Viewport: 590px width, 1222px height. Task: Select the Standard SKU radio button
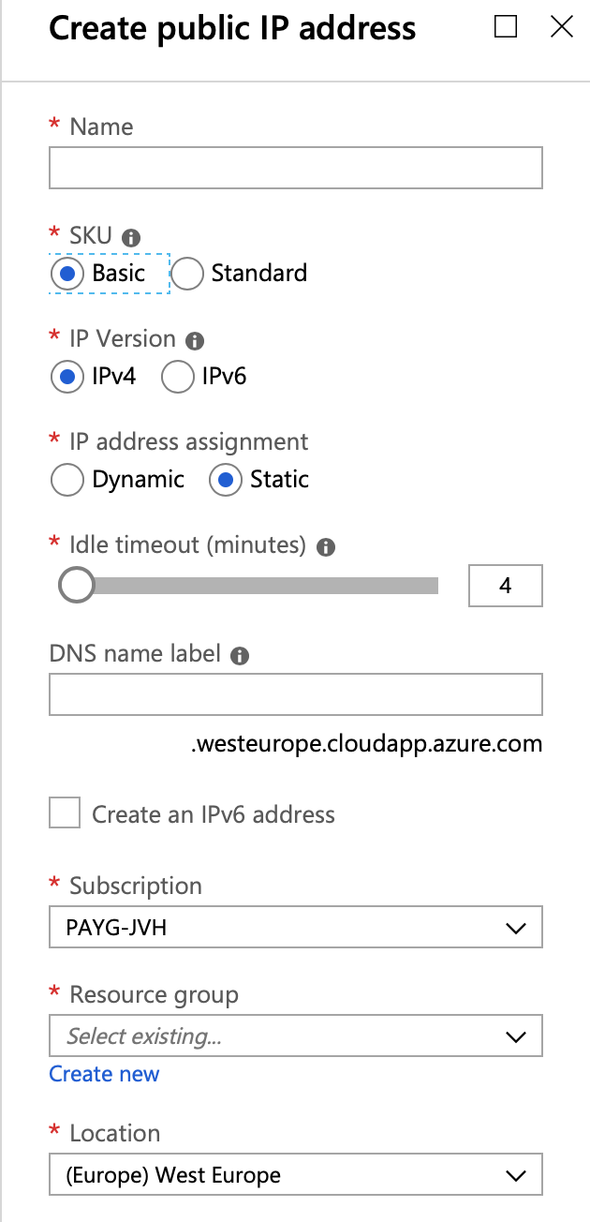[187, 274]
